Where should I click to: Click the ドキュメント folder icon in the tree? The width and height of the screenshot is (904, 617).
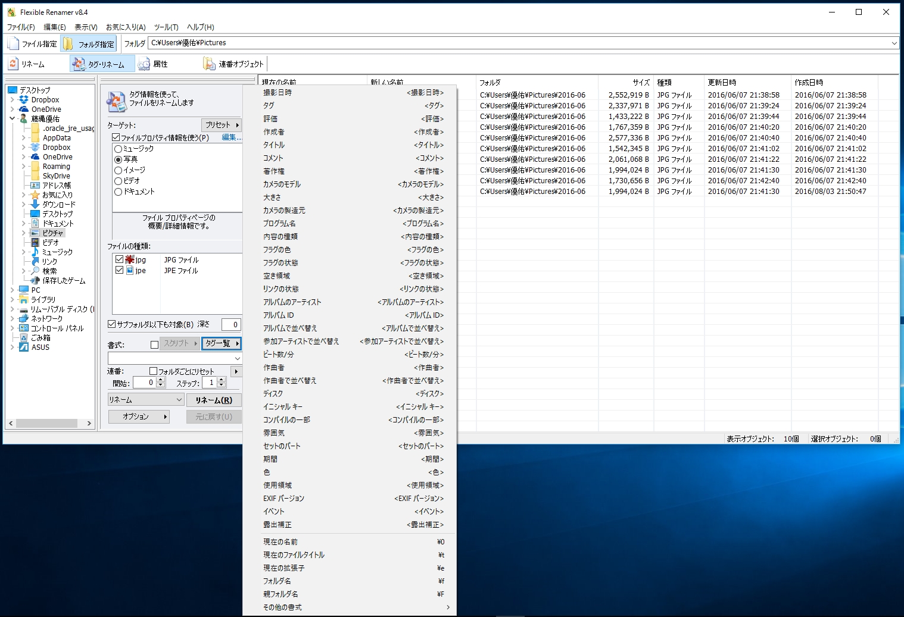[x=35, y=224]
